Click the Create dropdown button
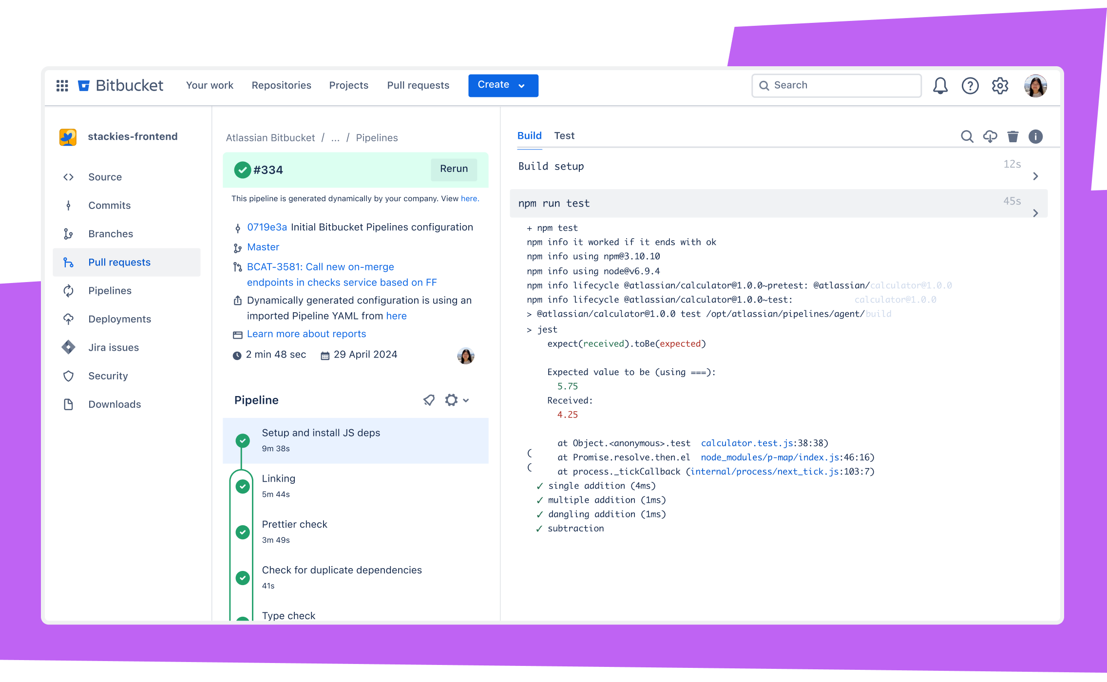 tap(502, 85)
